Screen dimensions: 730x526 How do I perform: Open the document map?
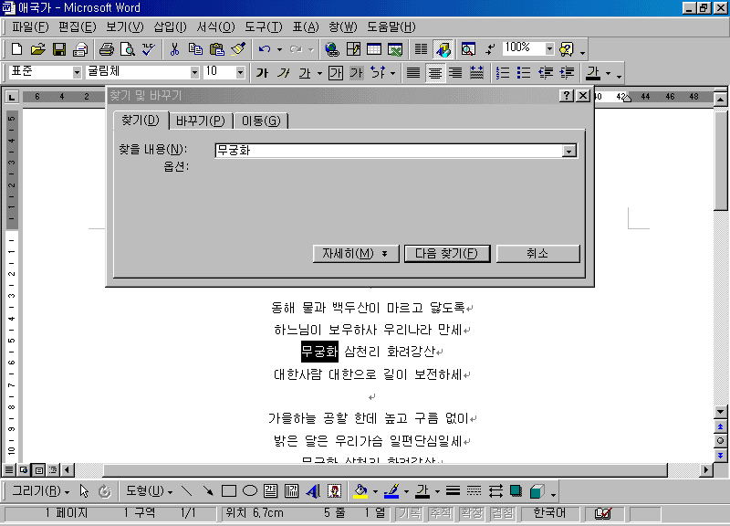[x=468, y=49]
